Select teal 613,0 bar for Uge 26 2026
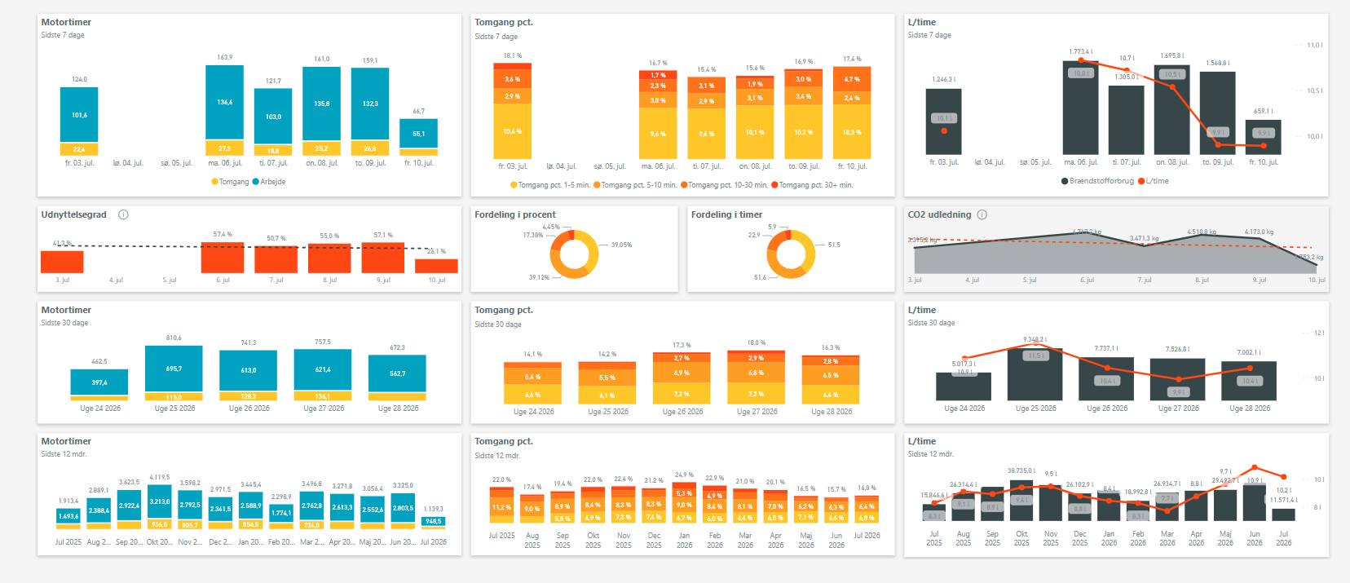The image size is (1350, 583). (x=249, y=371)
